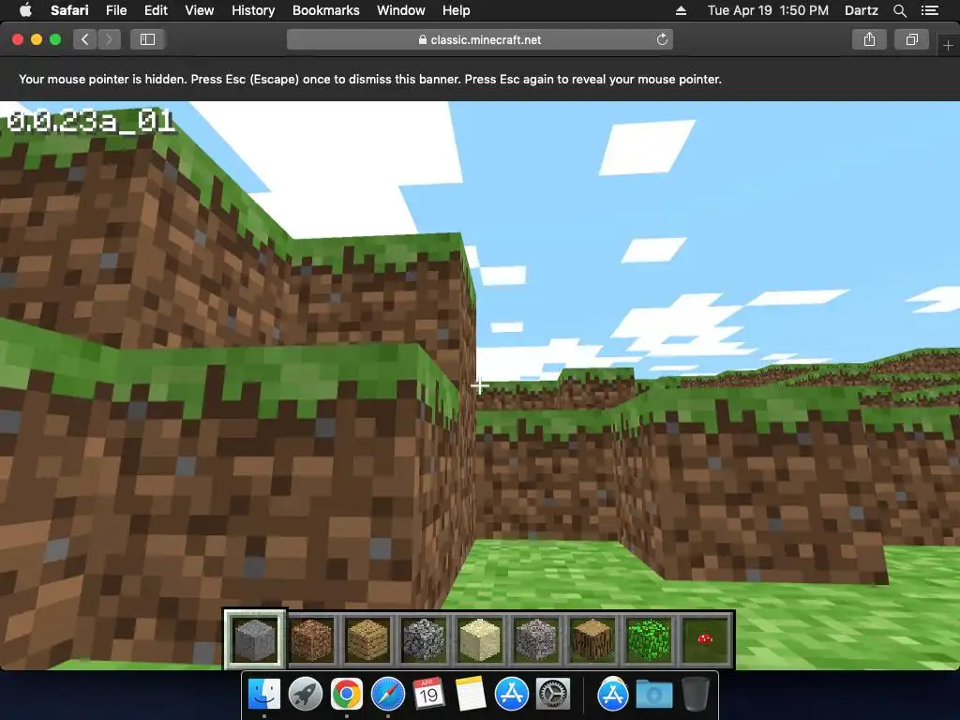
Task: Show the tab overview in Safari
Action: [x=911, y=39]
